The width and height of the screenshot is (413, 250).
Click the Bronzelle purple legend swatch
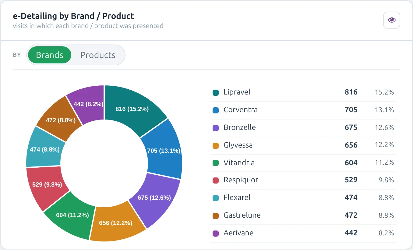click(x=216, y=128)
